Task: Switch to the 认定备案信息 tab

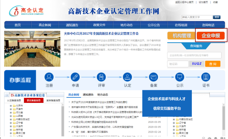Action: point(14,100)
